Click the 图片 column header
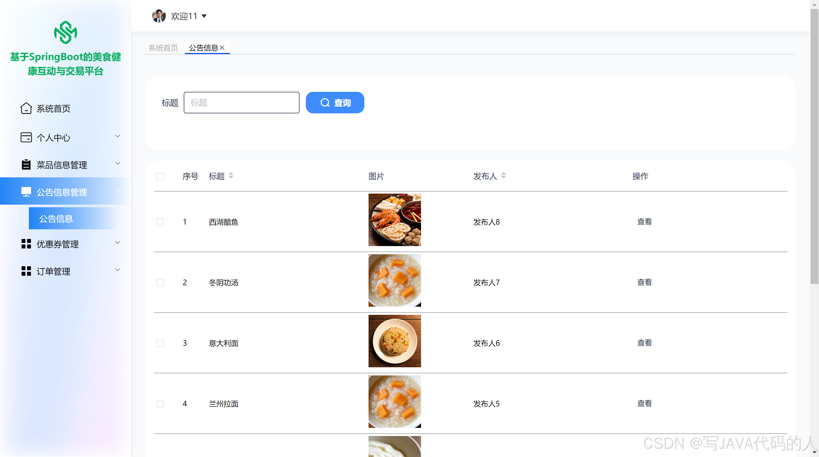The width and height of the screenshot is (819, 457). [x=376, y=176]
